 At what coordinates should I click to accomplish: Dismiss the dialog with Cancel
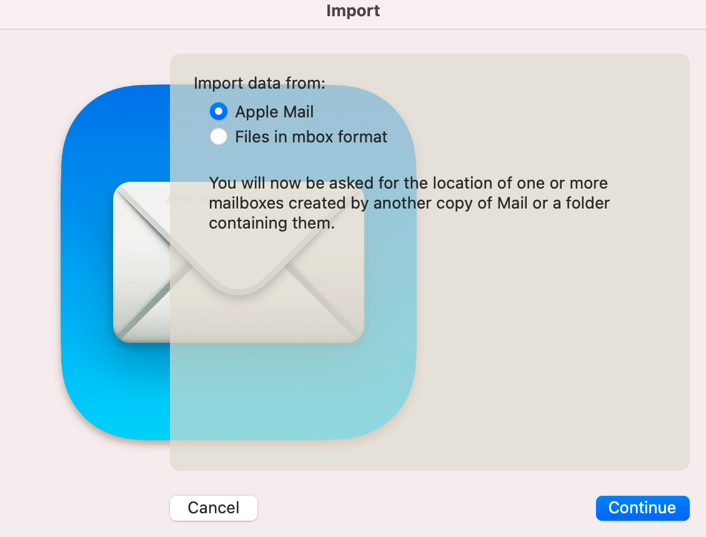point(213,508)
